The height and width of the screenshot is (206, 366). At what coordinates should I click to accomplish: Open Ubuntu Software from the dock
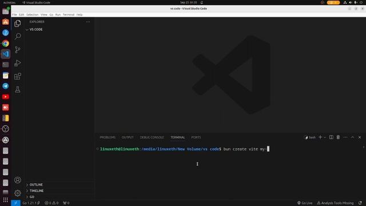[6, 22]
